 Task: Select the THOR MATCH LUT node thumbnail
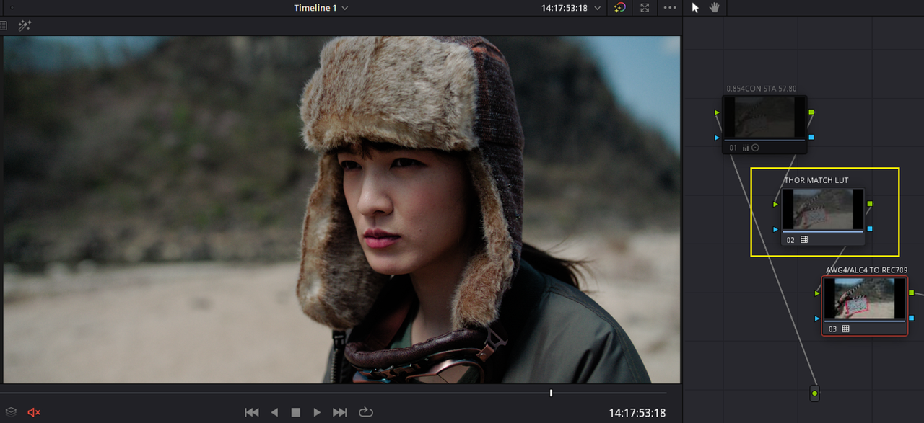[823, 209]
